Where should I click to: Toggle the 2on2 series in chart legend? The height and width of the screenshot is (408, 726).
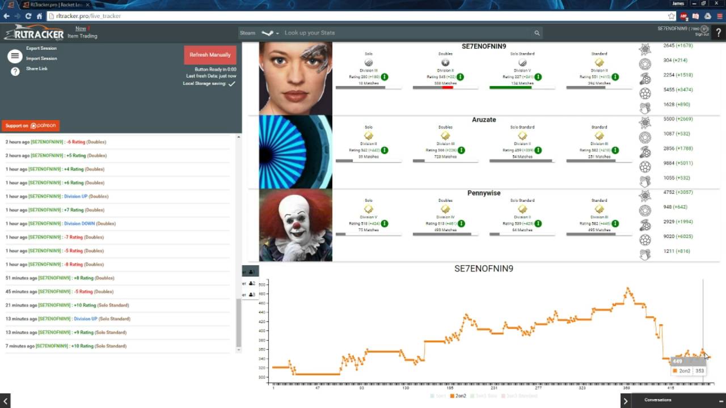click(x=458, y=396)
